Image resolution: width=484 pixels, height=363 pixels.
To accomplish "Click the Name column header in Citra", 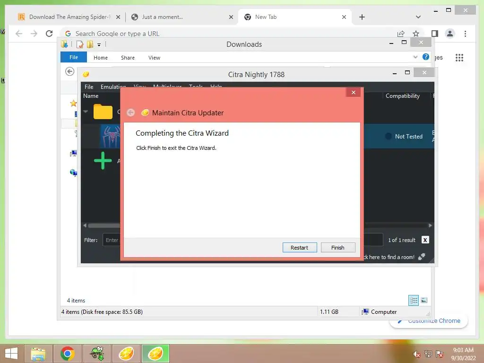I will pos(91,96).
